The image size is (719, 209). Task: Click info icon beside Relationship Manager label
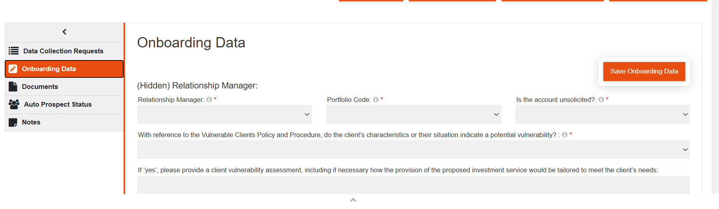209,100
